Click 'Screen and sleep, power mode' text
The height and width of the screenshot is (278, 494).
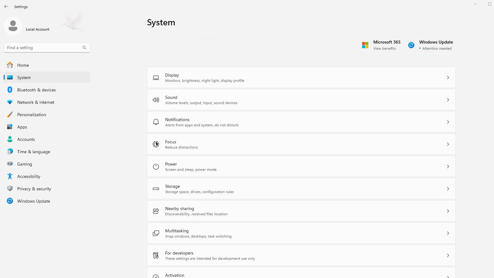[x=191, y=170]
